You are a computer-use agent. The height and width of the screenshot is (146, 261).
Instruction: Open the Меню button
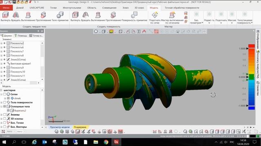(x=6, y=8)
